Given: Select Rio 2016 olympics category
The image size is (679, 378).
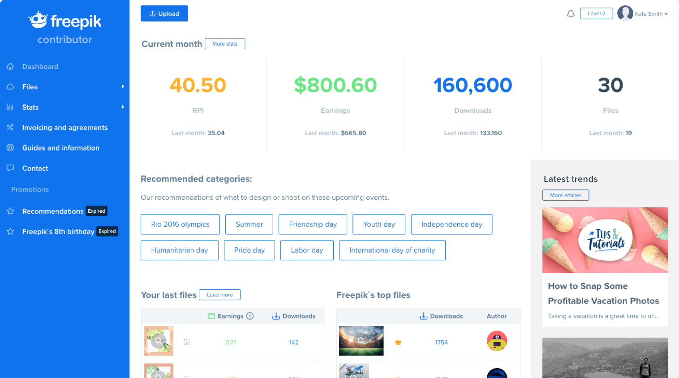Looking at the screenshot, I should pyautogui.click(x=180, y=224).
